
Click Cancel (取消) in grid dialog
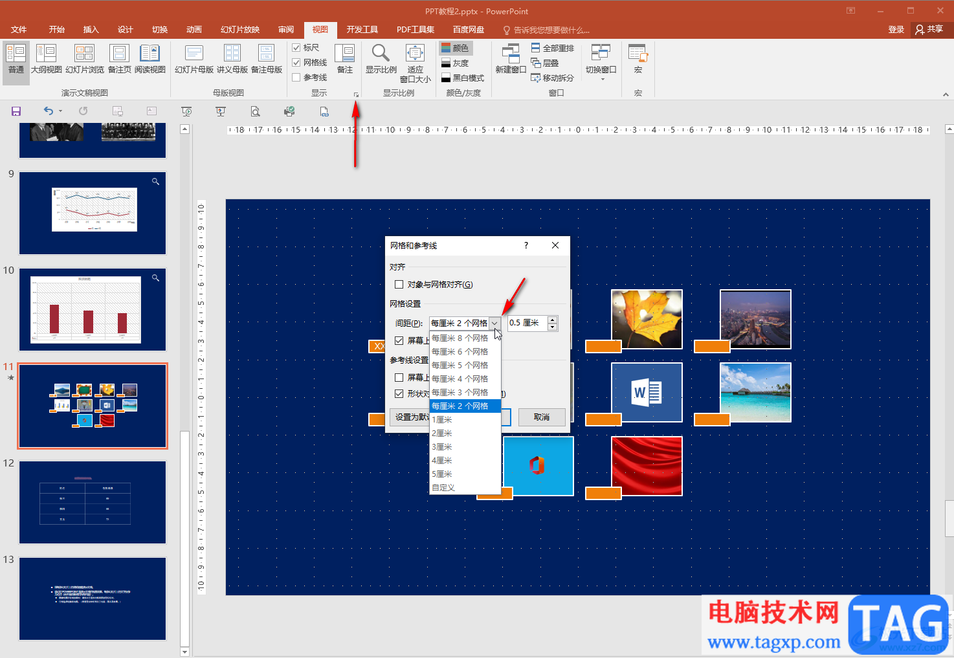click(x=542, y=417)
